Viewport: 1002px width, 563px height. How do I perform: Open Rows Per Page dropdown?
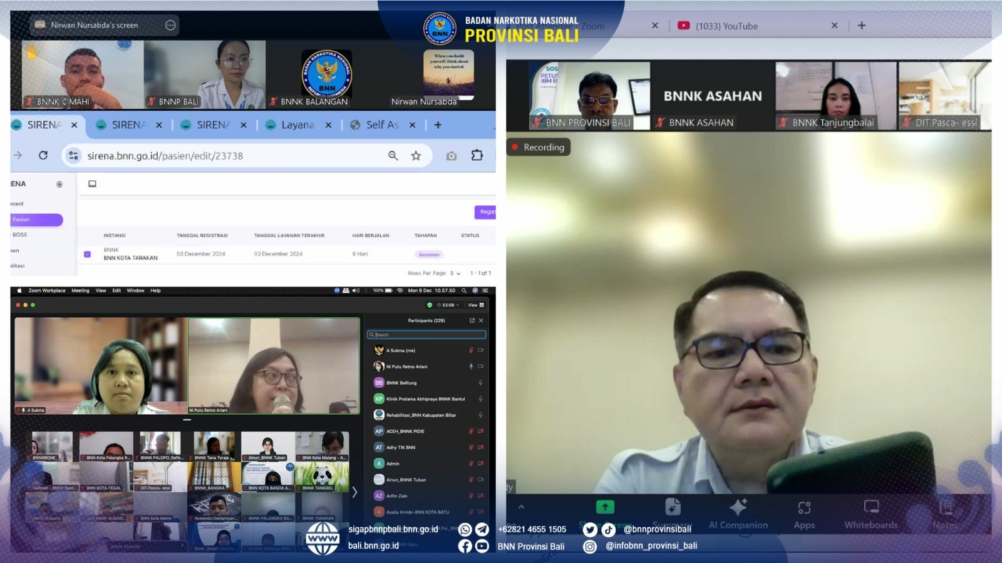[455, 273]
